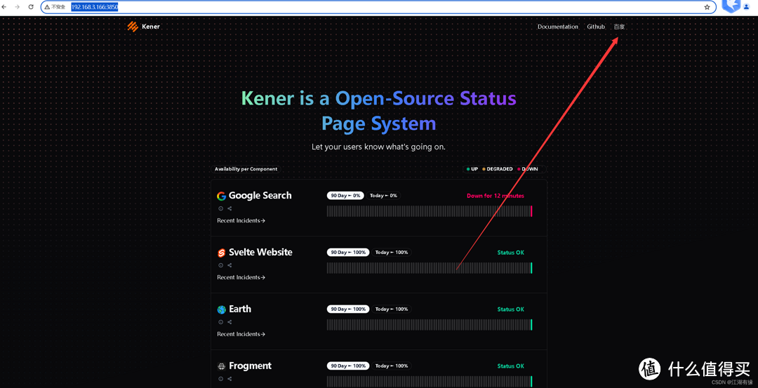Click the Earth monitor title

[x=240, y=309]
